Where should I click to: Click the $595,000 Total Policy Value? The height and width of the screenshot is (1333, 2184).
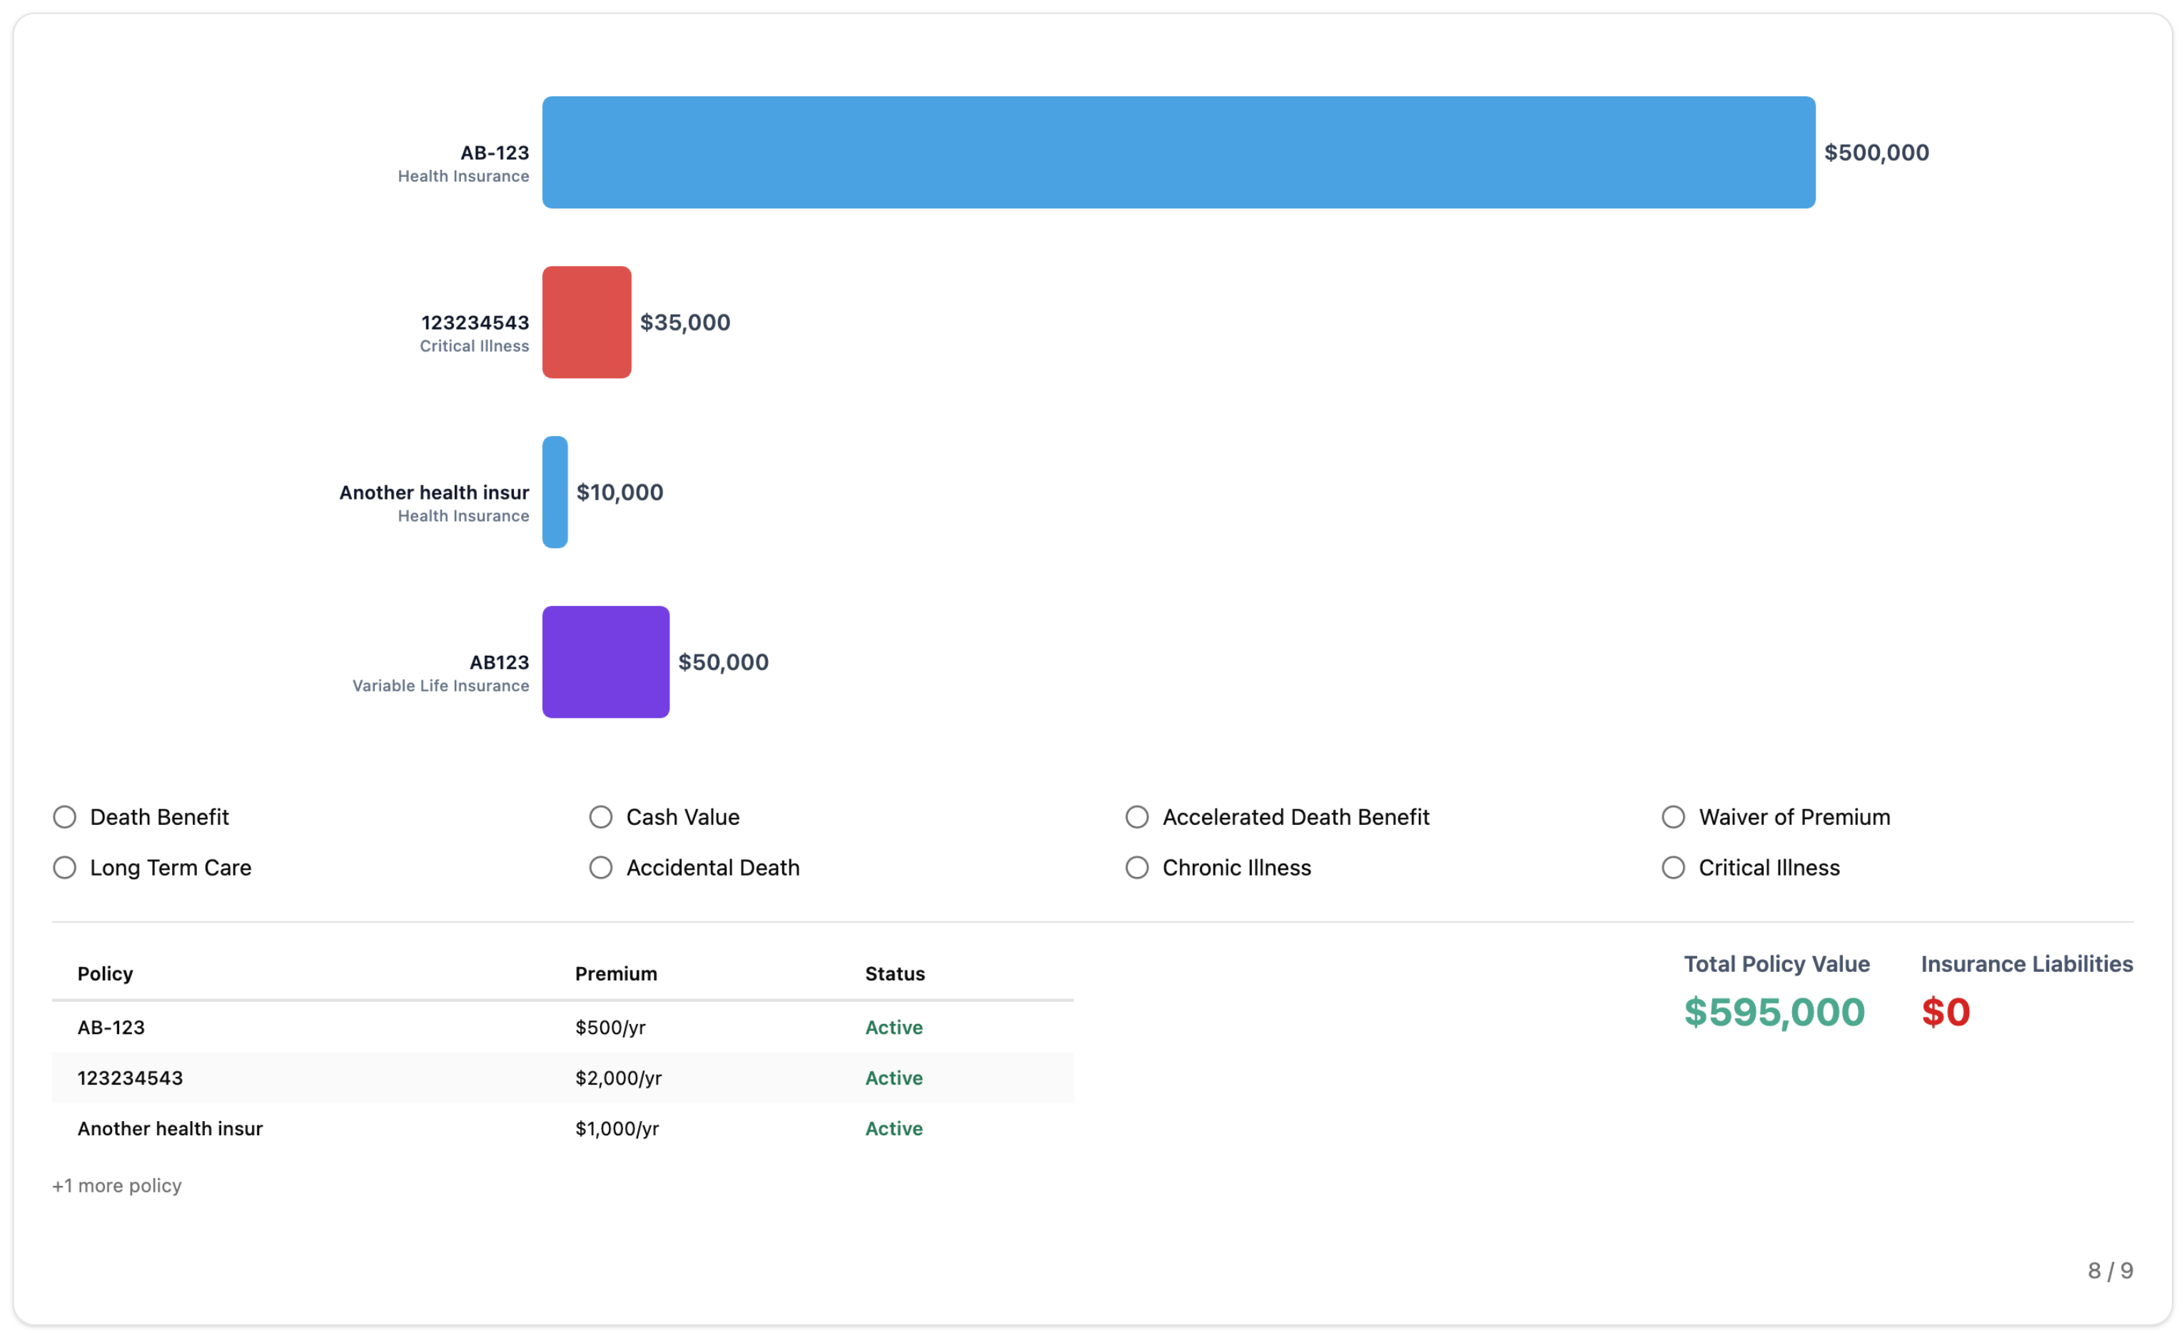(x=1774, y=1011)
